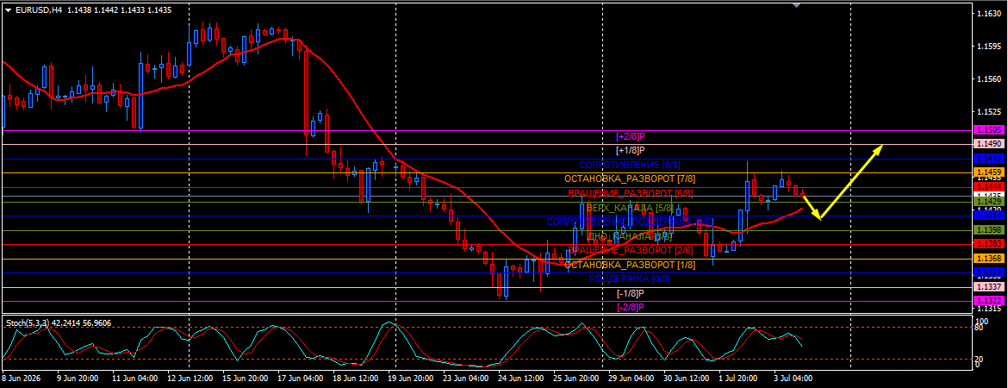Screen dimensions: 1008x388
Task: Click the ВРАЩЕНИЕ_РАЗВОРОТ [6/8] label
Action: (x=630, y=193)
